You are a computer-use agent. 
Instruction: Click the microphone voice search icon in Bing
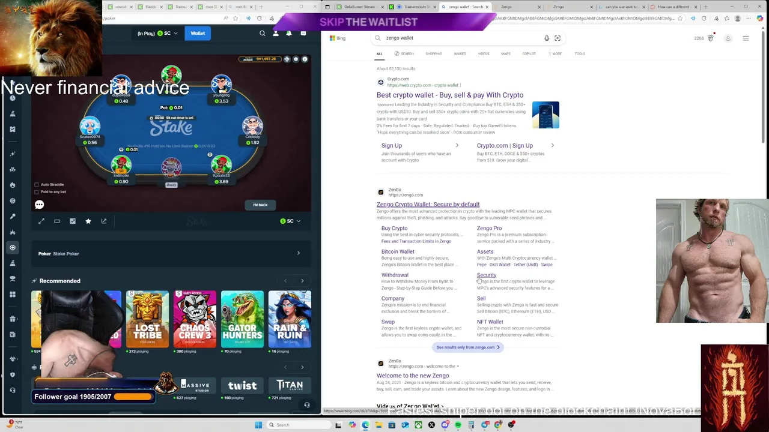547,38
